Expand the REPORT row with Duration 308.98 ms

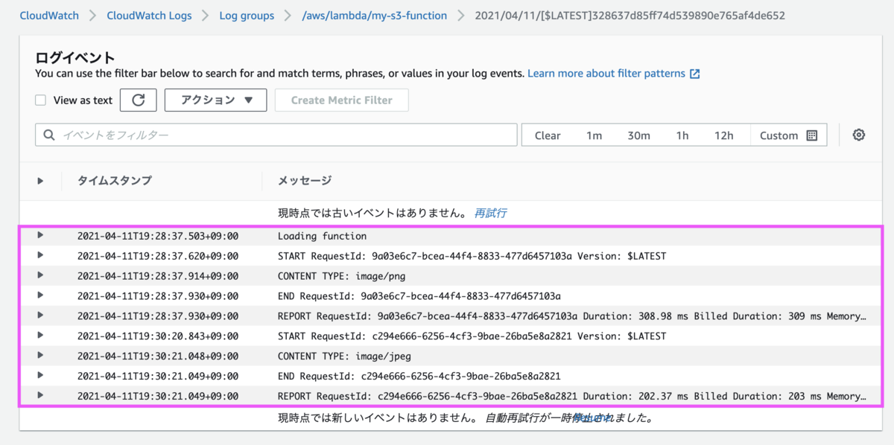40,316
